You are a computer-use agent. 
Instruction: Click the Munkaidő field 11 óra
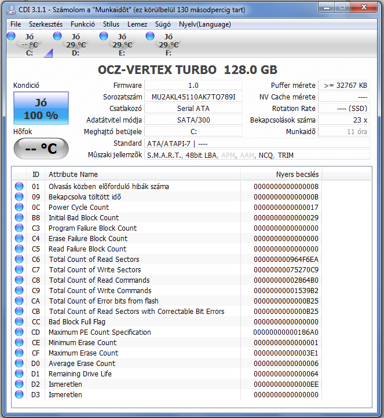point(344,132)
